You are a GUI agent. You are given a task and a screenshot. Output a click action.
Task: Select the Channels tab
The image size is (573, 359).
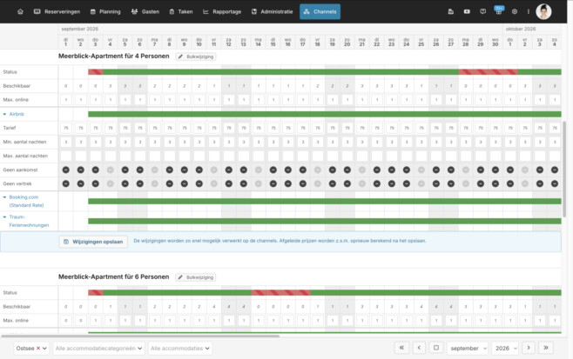[x=320, y=11]
